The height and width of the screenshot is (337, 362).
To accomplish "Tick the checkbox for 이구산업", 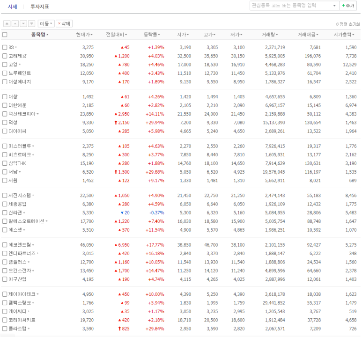I will (5, 279).
